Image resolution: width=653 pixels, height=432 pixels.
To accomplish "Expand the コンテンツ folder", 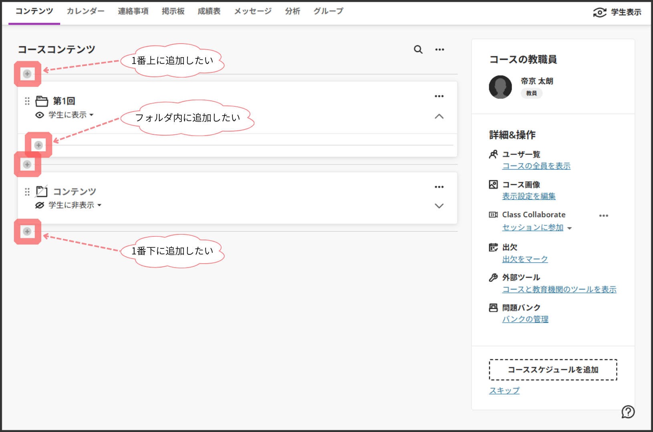I will pos(439,206).
